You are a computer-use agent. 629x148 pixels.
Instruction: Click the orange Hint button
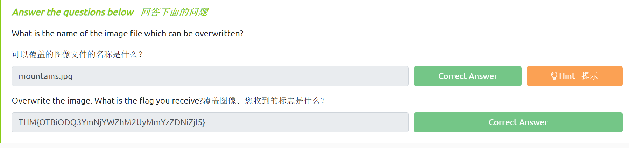pos(574,76)
